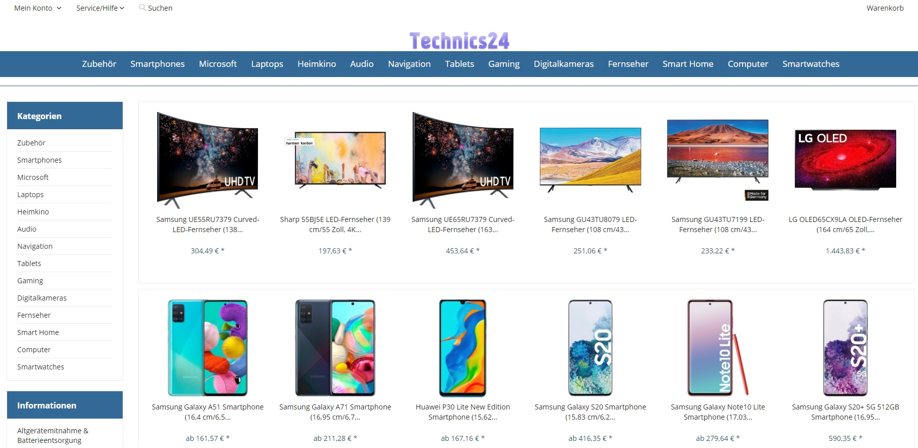View the Galaxy Note10 Lite product image
918x448 pixels.
tap(718, 348)
